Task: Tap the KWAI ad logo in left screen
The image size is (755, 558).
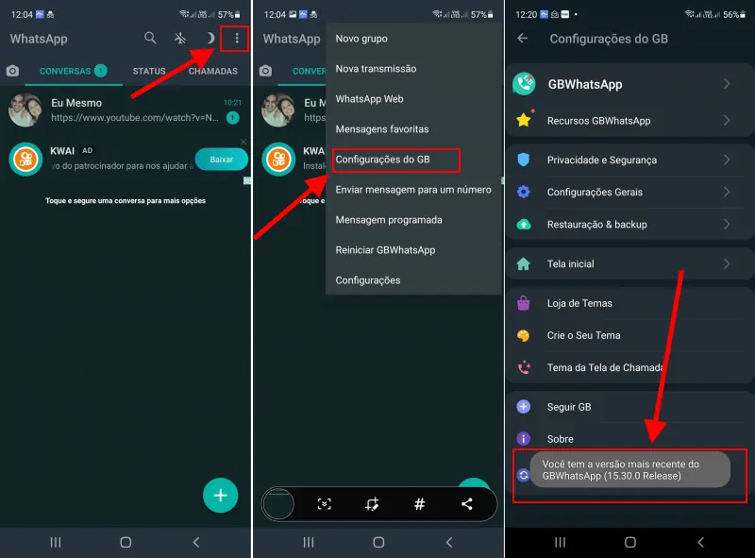Action: click(25, 159)
